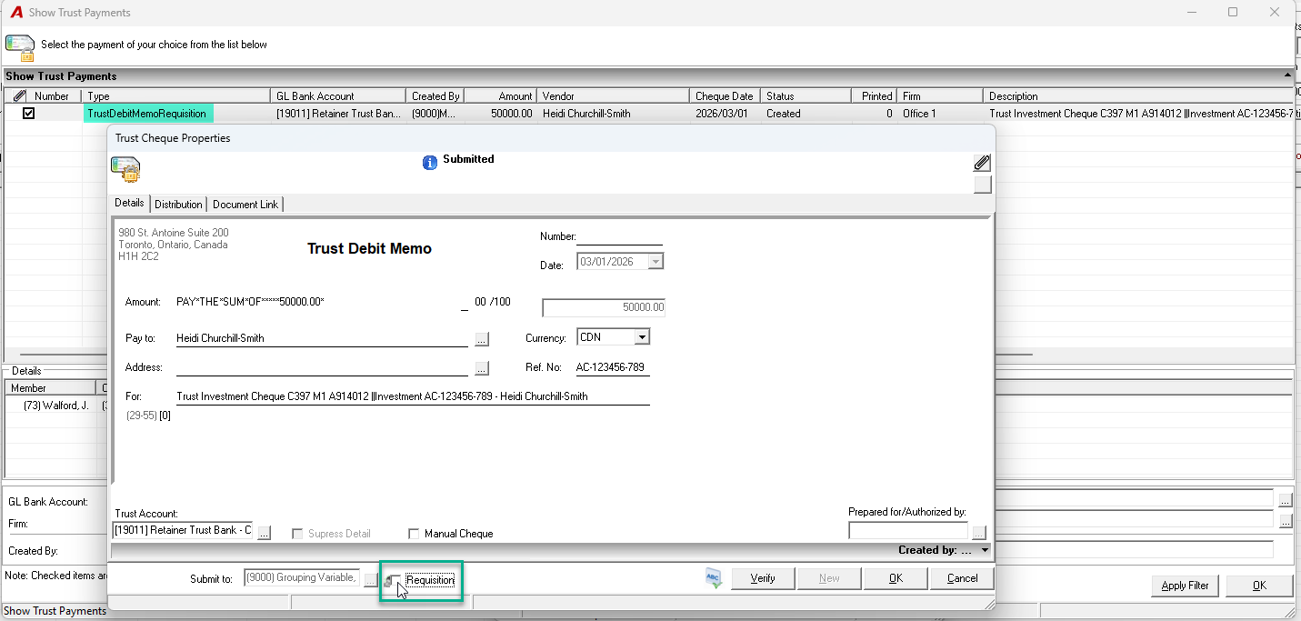Open the Date picker dropdown arrow

[x=656, y=262]
